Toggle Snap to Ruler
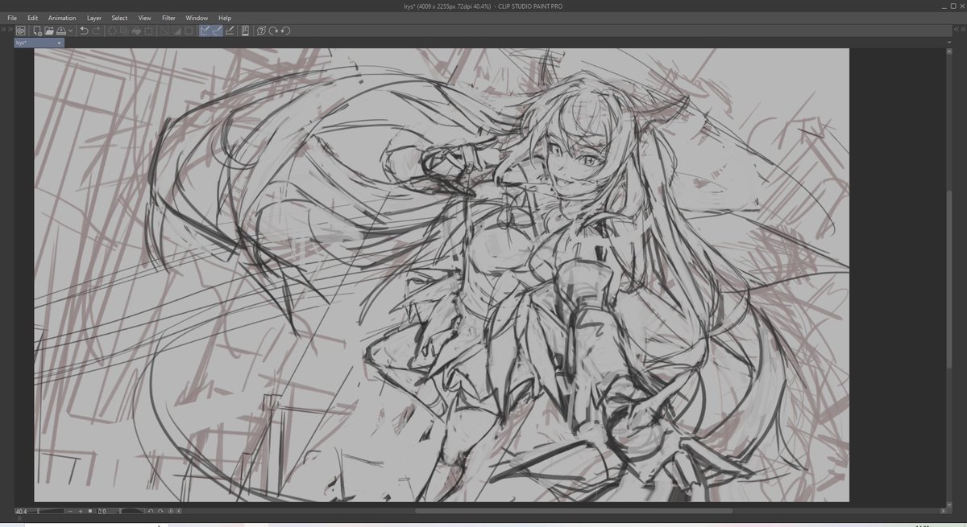The image size is (967, 527). pos(205,31)
